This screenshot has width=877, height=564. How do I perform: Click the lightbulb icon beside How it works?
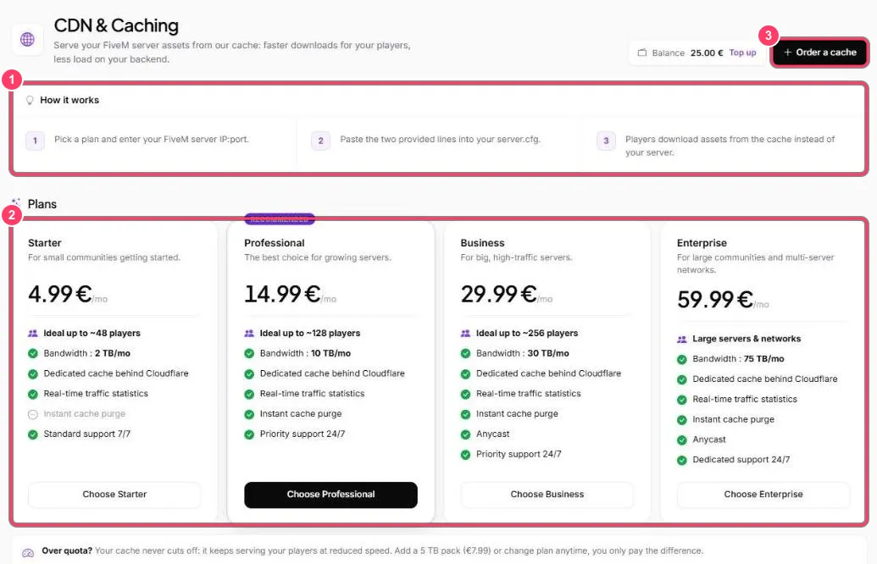30,100
